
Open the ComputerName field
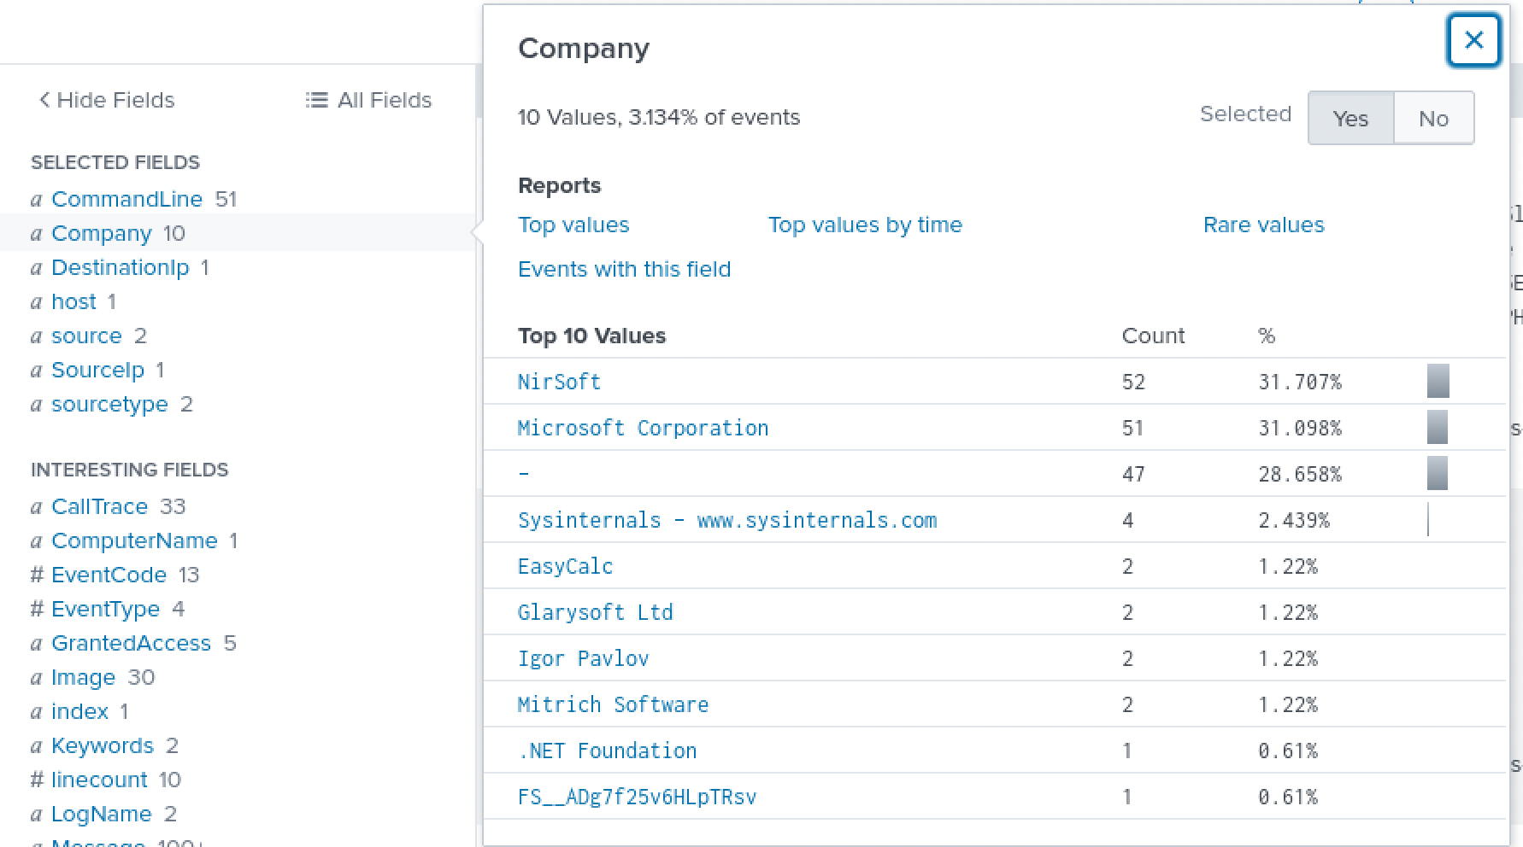134,540
